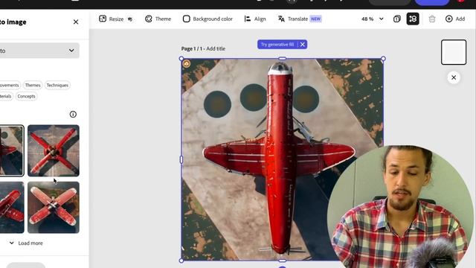Select the blank page thumbnail on right

[x=454, y=52]
